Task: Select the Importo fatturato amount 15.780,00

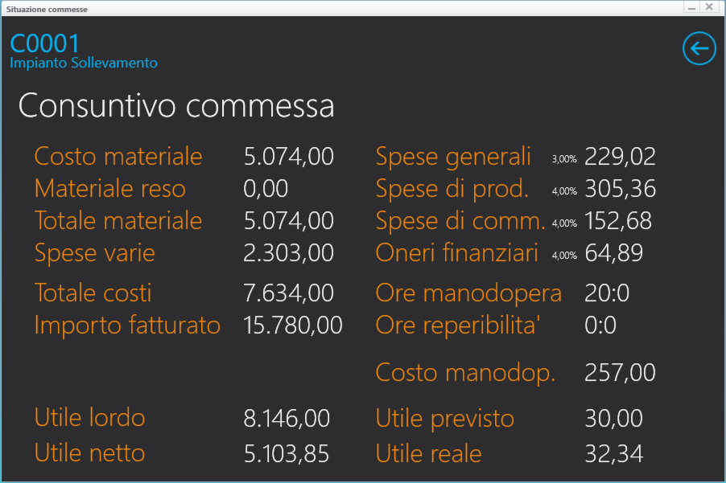Action: click(x=293, y=325)
